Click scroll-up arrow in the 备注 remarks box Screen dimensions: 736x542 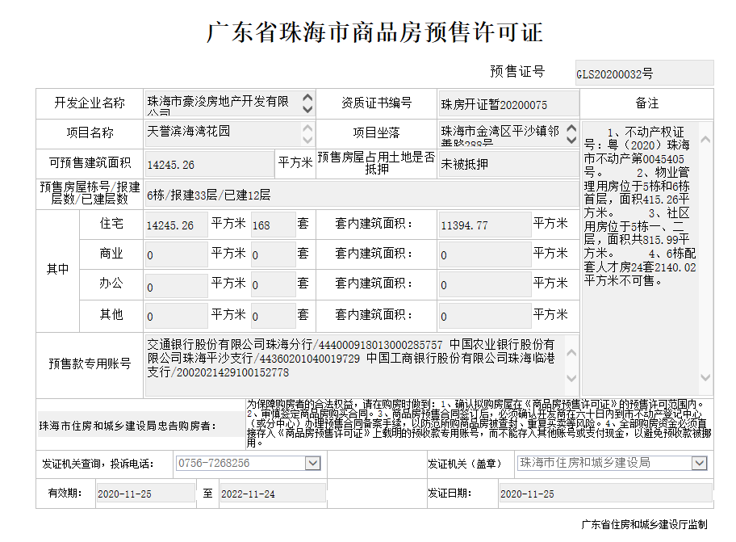tap(706, 140)
